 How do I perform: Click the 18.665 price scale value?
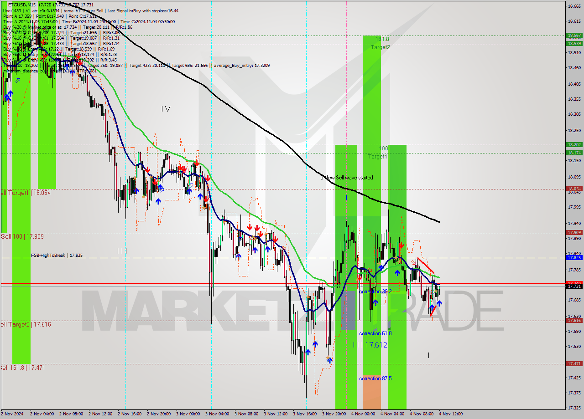click(x=574, y=6)
